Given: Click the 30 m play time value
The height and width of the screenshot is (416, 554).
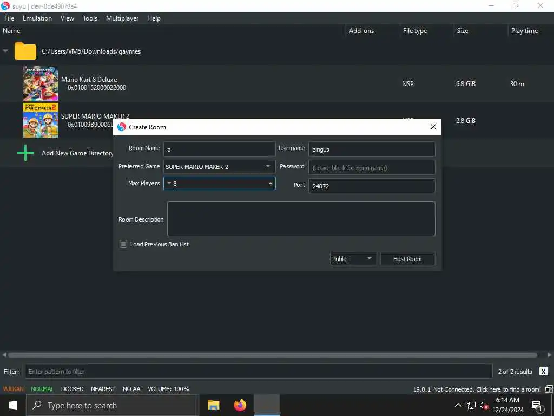Looking at the screenshot, I should click(517, 84).
